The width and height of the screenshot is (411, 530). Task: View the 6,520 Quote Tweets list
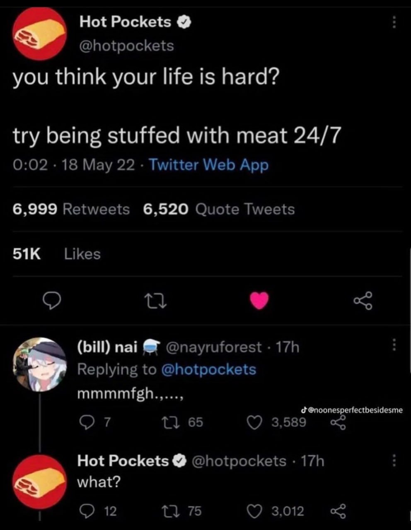(x=219, y=209)
